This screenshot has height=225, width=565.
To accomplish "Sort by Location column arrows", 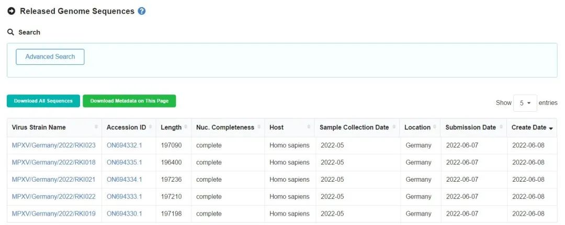I will pos(435,127).
